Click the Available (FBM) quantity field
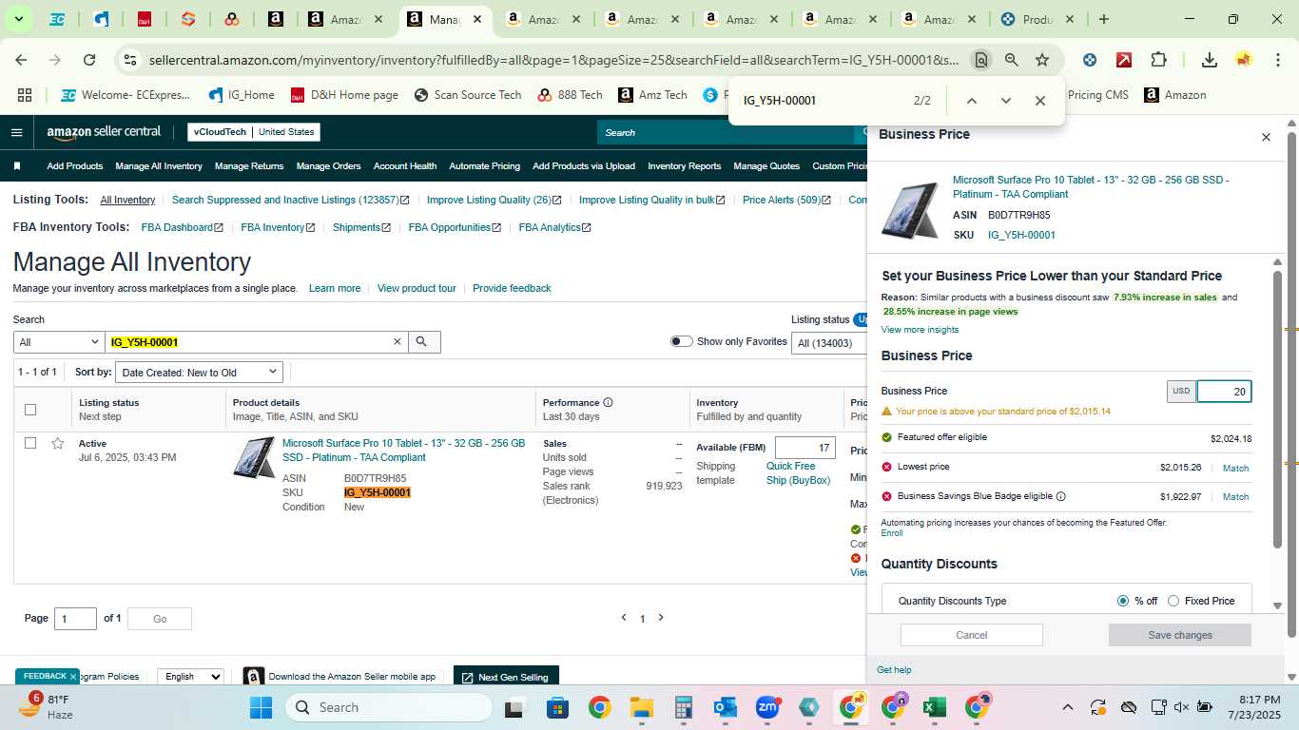The width and height of the screenshot is (1299, 730). (x=805, y=448)
